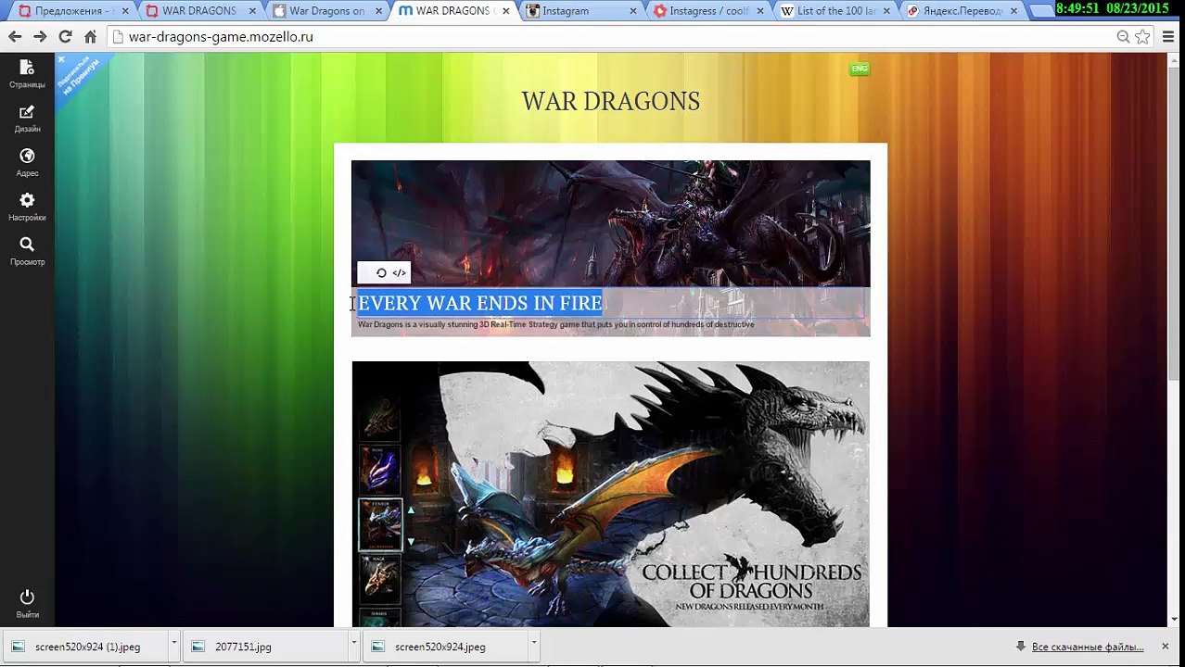This screenshot has height=667, width=1185.
Task: Click the Wikipedia tab favicon
Action: coord(787,11)
